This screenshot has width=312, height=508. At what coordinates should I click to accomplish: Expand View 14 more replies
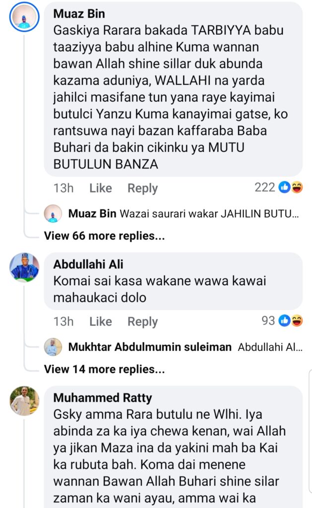click(x=104, y=369)
